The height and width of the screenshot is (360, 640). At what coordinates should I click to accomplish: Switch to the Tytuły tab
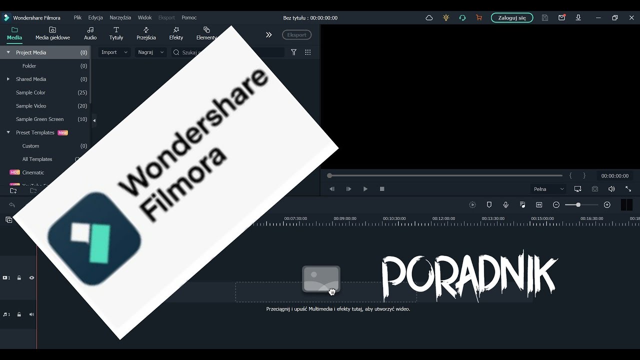[x=116, y=33]
